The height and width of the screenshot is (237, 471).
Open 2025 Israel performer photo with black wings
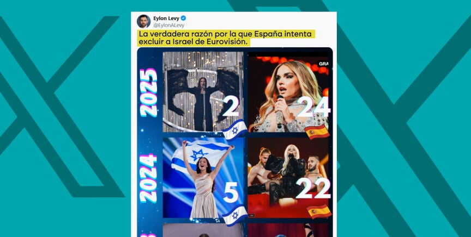tap(203, 92)
